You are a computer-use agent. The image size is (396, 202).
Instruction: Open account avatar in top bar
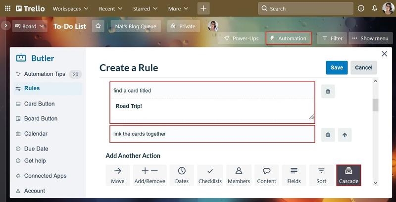[388, 8]
